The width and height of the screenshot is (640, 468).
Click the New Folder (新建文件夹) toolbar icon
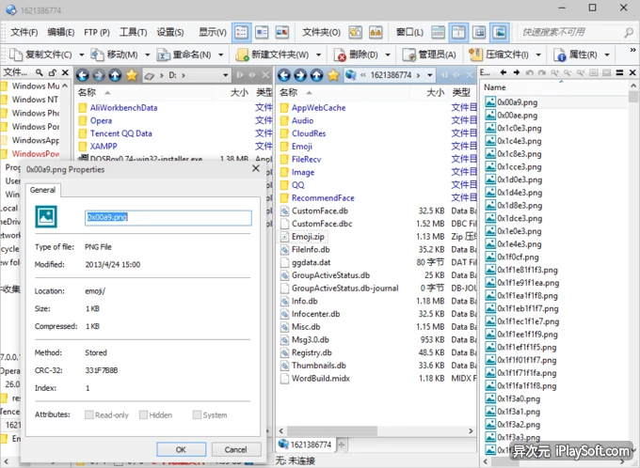(x=242, y=55)
